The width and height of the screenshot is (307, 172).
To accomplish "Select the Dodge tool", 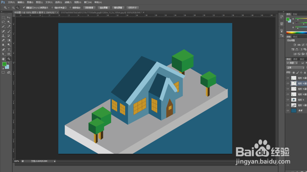I will pos(9,45).
